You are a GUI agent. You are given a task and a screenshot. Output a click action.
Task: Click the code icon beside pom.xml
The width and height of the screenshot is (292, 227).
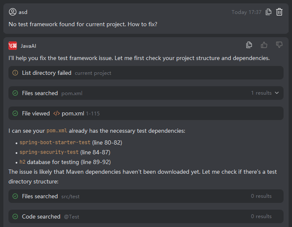point(57,113)
